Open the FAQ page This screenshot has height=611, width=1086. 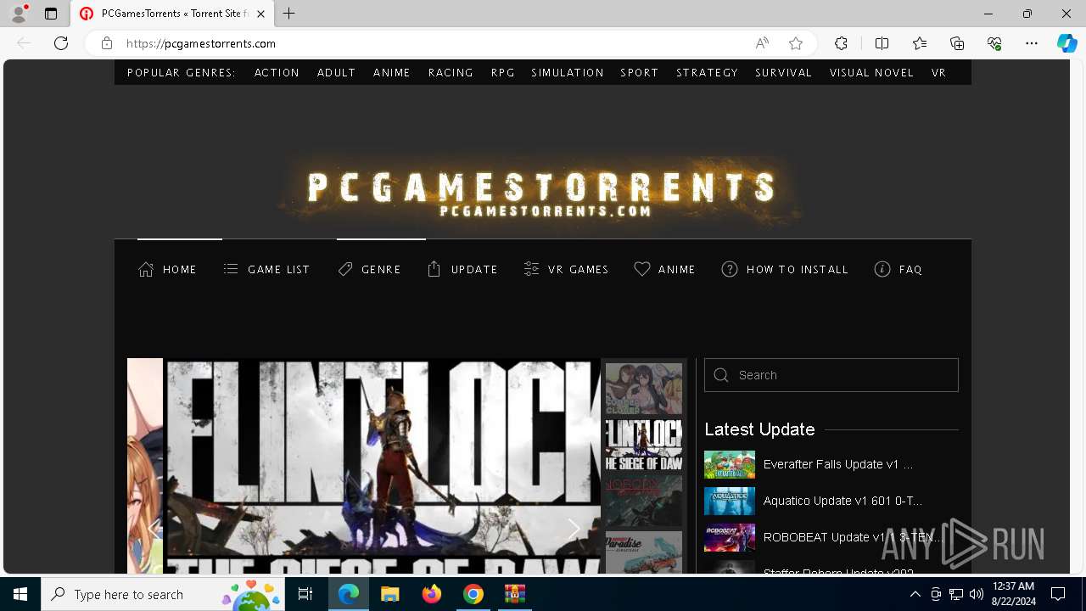pyautogui.click(x=898, y=269)
